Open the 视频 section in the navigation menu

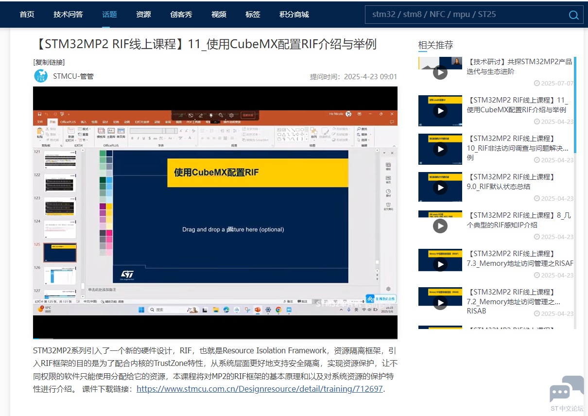[x=219, y=15]
